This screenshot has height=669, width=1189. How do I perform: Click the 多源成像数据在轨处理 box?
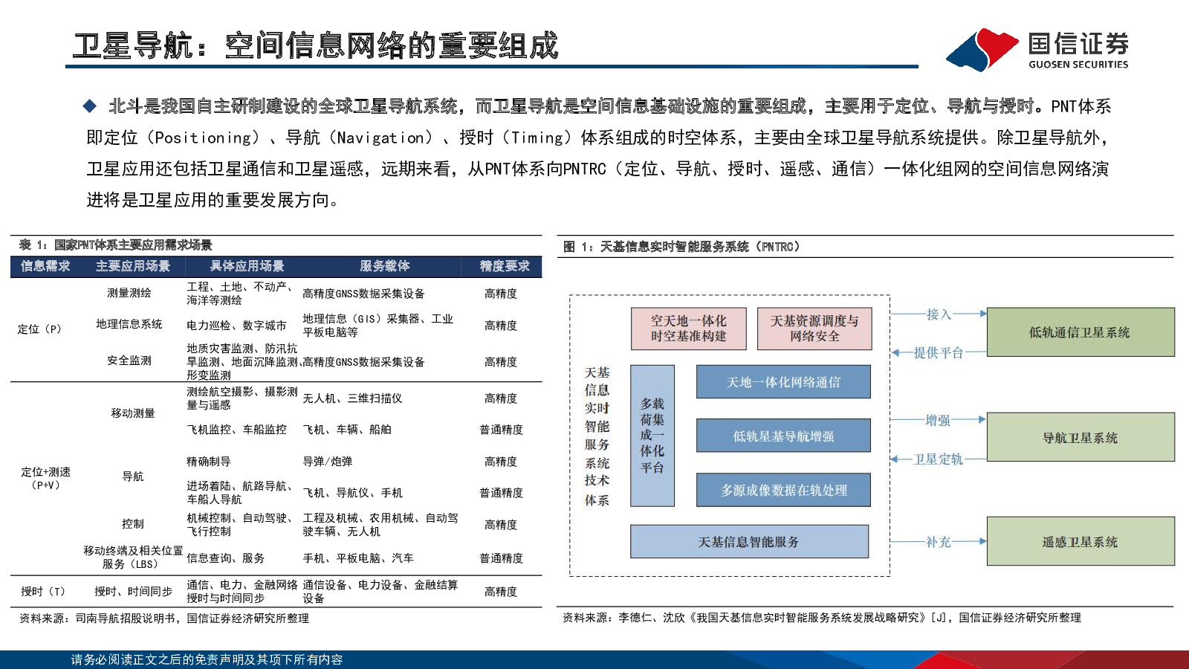click(x=783, y=490)
